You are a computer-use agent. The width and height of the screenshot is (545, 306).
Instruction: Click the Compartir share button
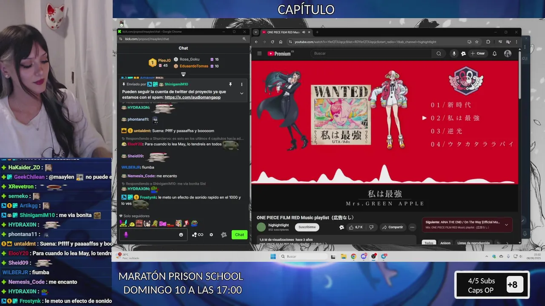(392, 227)
